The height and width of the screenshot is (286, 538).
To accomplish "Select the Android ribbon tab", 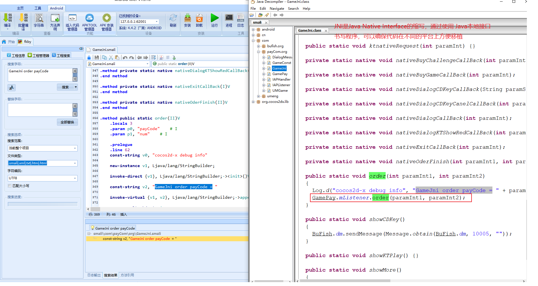I will pyautogui.click(x=56, y=8).
